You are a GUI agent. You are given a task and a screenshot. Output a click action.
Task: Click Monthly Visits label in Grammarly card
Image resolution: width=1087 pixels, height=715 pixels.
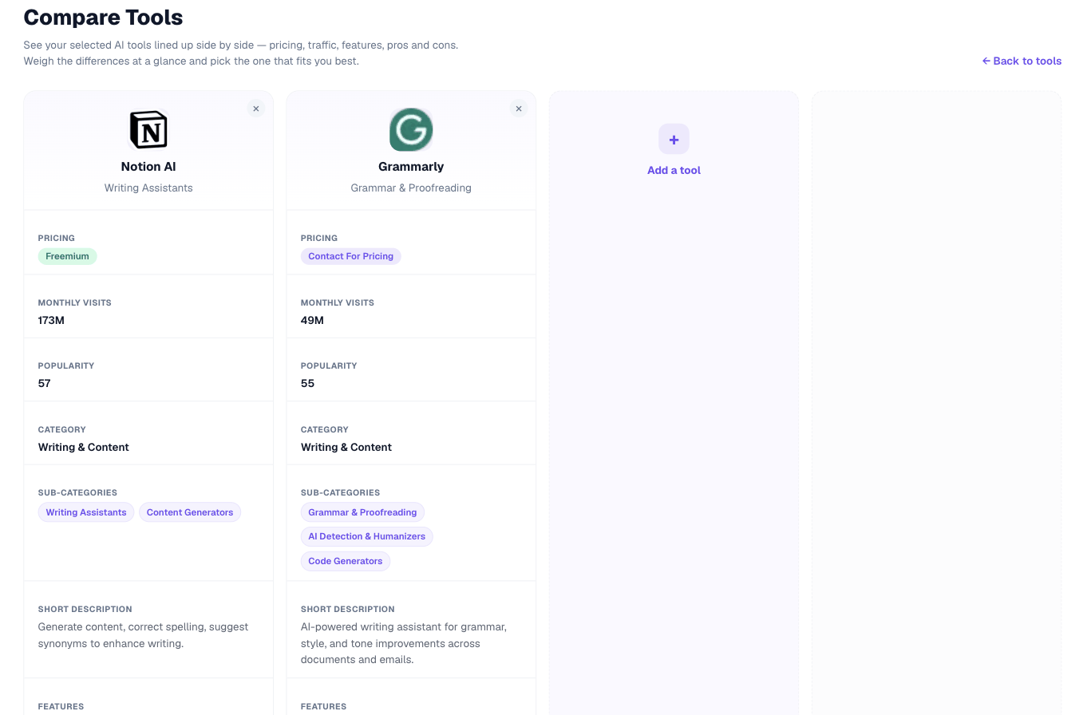[x=338, y=302]
